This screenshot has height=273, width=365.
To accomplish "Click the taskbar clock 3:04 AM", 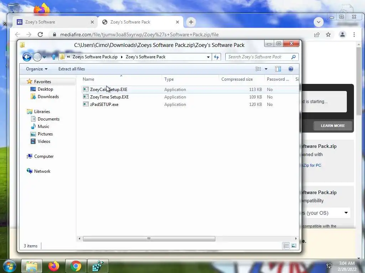I will pyautogui.click(x=346, y=263).
